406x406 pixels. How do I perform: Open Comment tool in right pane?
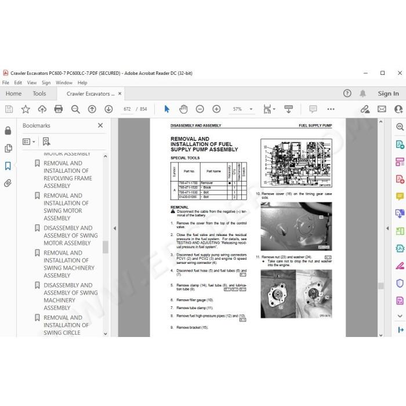tap(400, 196)
